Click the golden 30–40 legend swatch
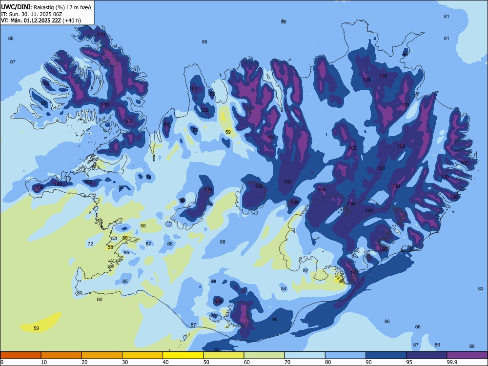The image size is (488, 366). pos(142,355)
